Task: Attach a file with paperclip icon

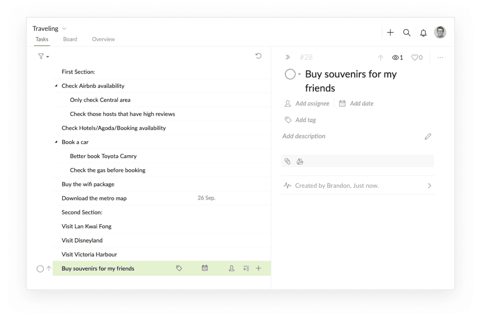Action: click(x=288, y=161)
